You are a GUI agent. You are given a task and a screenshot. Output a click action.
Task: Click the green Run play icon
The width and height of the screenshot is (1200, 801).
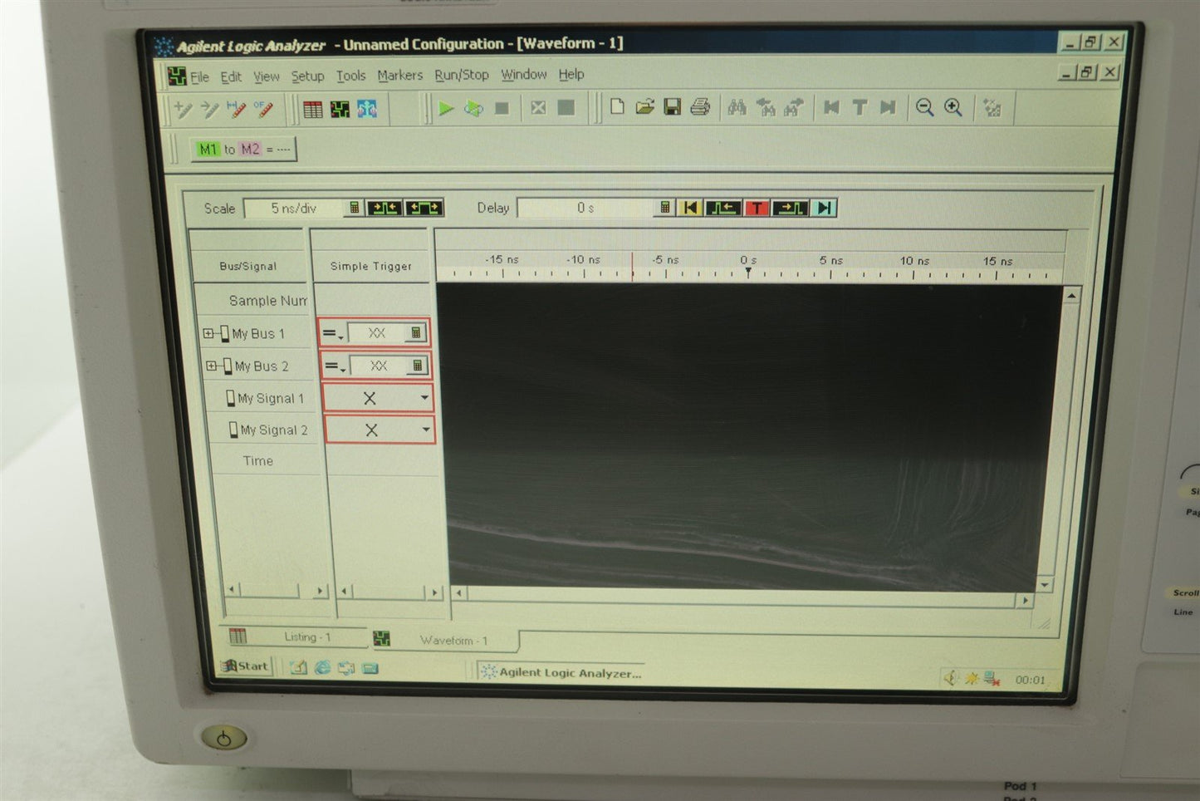(x=446, y=108)
